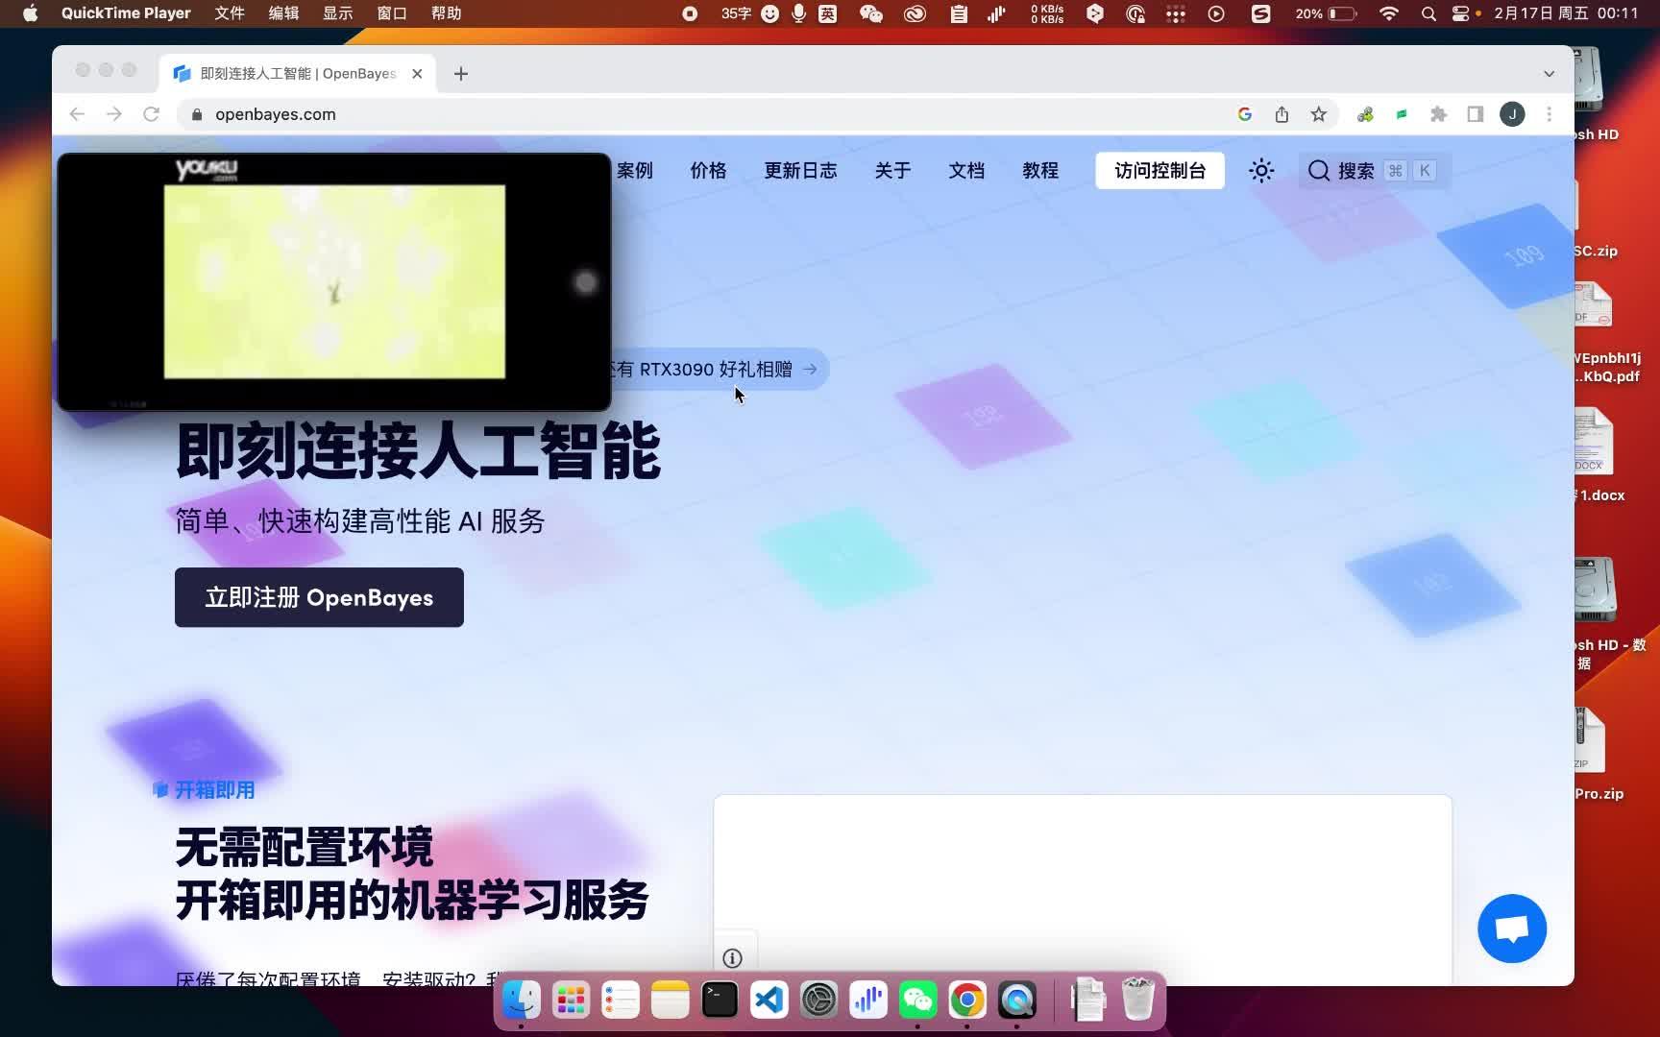This screenshot has width=1660, height=1037.
Task: Click the menu bar date and time
Action: [x=1567, y=13]
